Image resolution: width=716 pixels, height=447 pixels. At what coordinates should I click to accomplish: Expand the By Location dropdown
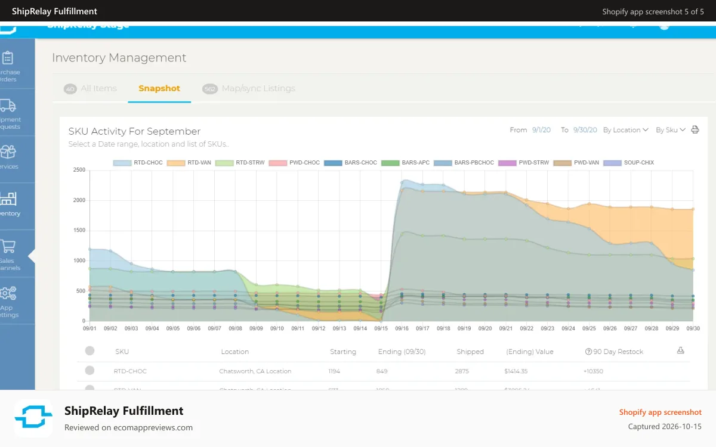(625, 130)
